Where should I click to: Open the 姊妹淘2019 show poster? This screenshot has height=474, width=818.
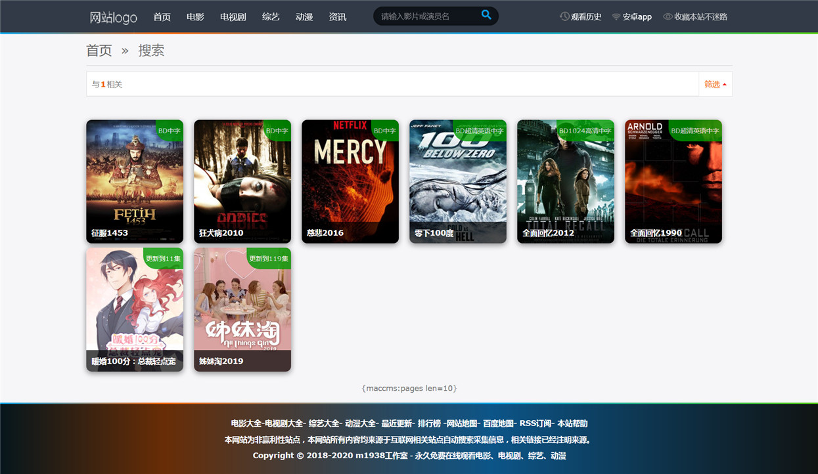(x=242, y=309)
